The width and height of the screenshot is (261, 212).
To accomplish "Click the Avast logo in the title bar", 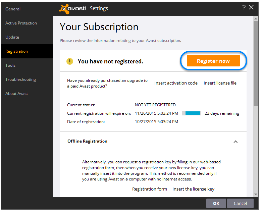I will click(x=72, y=9).
